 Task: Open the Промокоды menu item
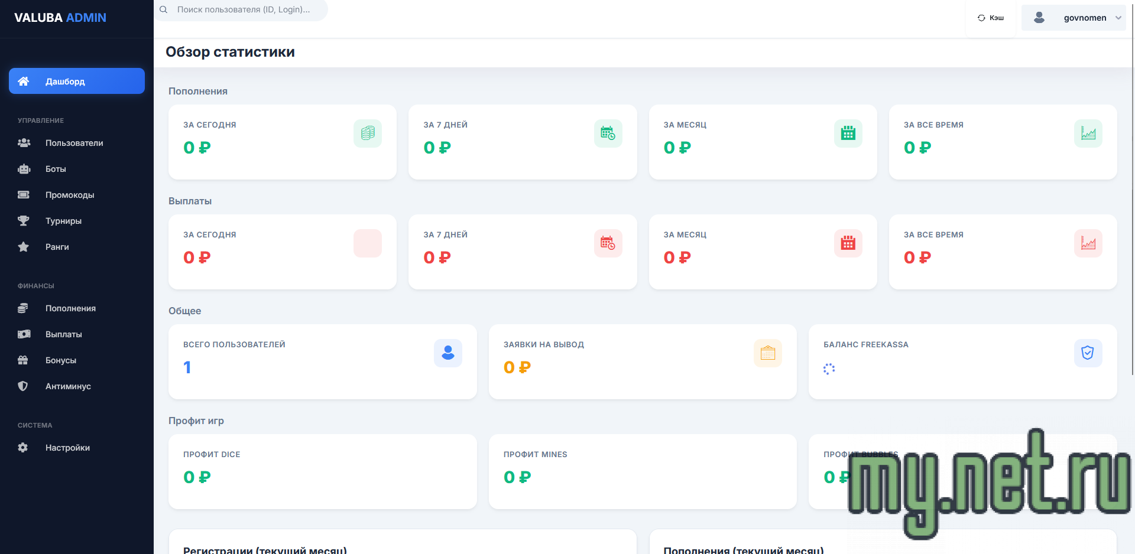pos(70,195)
